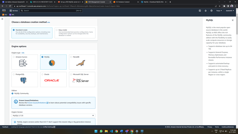The image size is (238, 134).
Task: Open the Engine Version dropdown
Action: pyautogui.click(x=53, y=116)
